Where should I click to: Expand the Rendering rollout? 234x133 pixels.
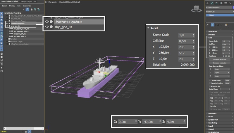[x=220, y=123]
